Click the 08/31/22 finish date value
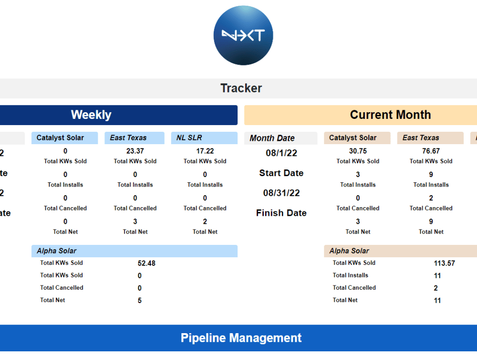This screenshot has width=477, height=358. point(281,193)
